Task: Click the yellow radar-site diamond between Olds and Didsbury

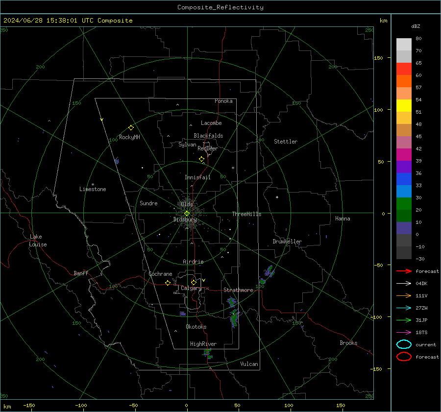Action: pos(187,214)
